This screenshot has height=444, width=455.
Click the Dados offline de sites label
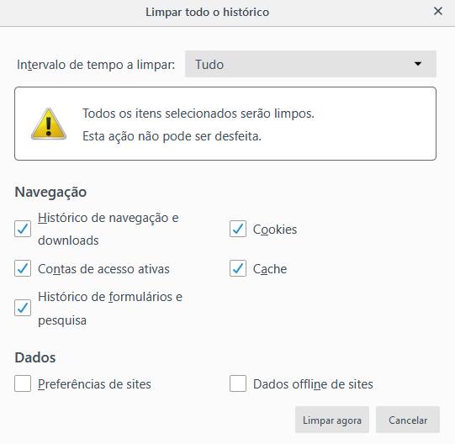tap(313, 384)
